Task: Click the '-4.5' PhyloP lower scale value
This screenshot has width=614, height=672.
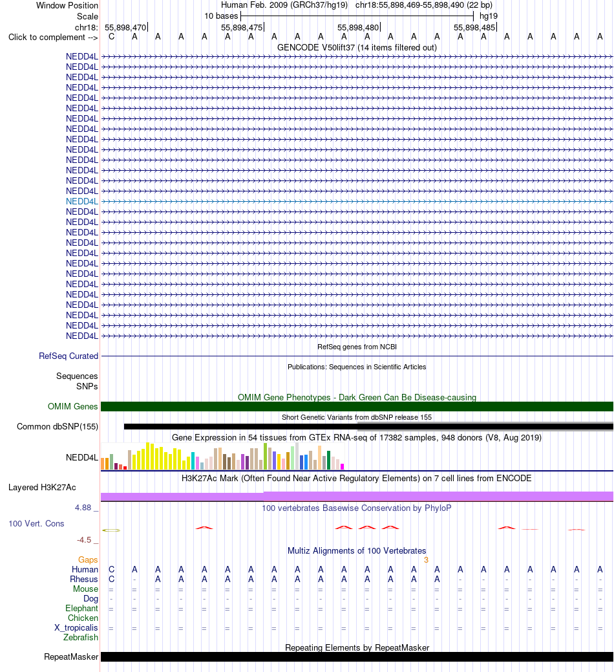Action: click(x=84, y=540)
